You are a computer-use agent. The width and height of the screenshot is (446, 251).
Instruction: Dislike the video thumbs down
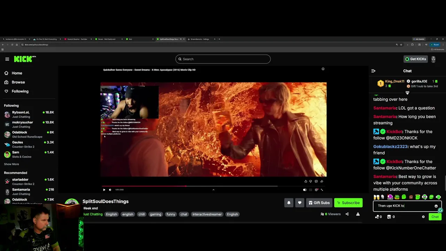(311, 181)
